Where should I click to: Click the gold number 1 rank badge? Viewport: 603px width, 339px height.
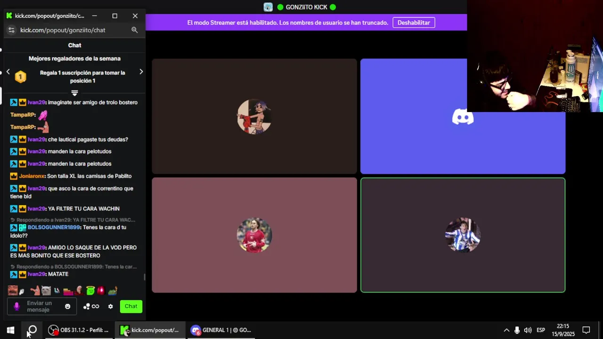pyautogui.click(x=20, y=77)
